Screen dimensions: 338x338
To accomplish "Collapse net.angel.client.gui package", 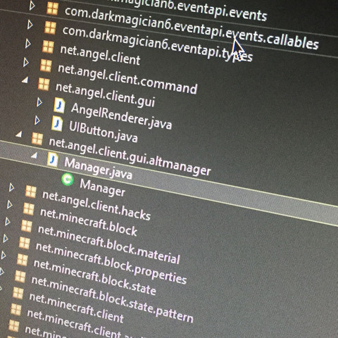I will [x=25, y=80].
